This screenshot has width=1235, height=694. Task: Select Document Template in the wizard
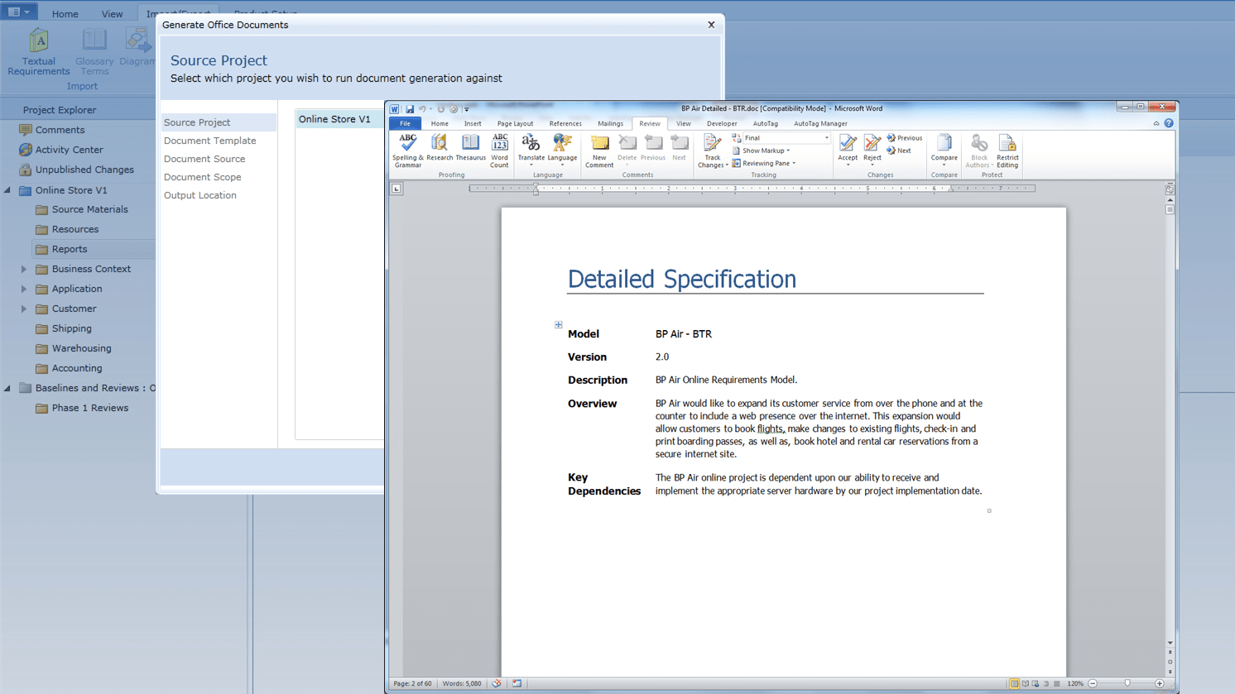click(x=210, y=141)
